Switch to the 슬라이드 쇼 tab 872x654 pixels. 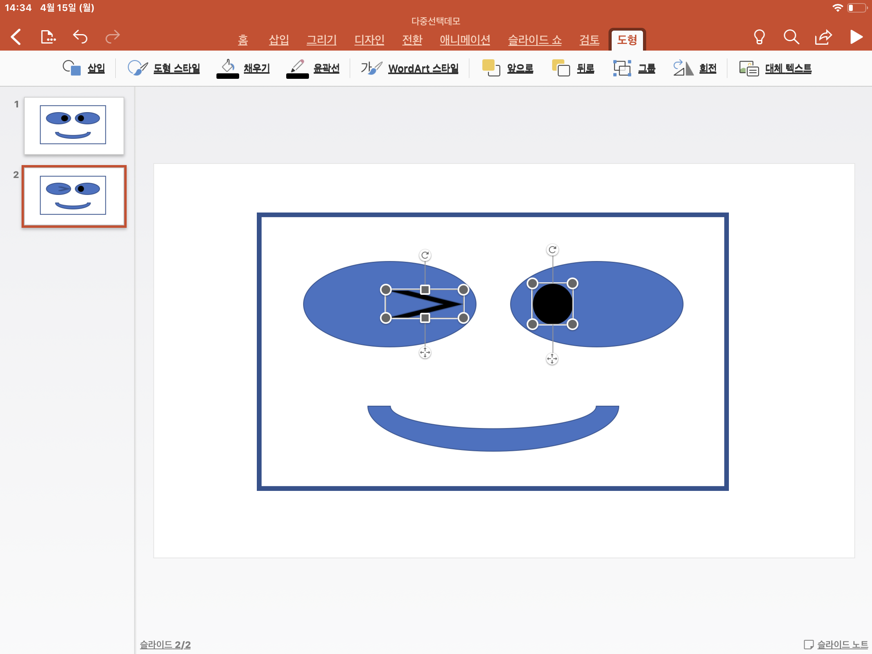[535, 40]
